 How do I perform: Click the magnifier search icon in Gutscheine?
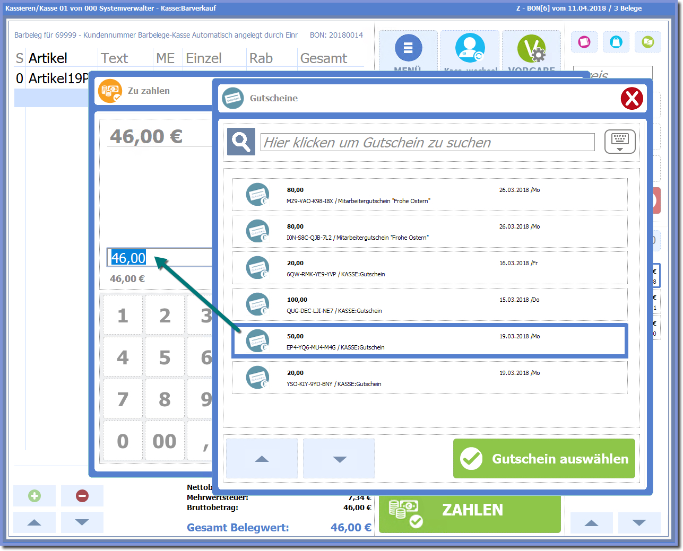click(x=241, y=142)
